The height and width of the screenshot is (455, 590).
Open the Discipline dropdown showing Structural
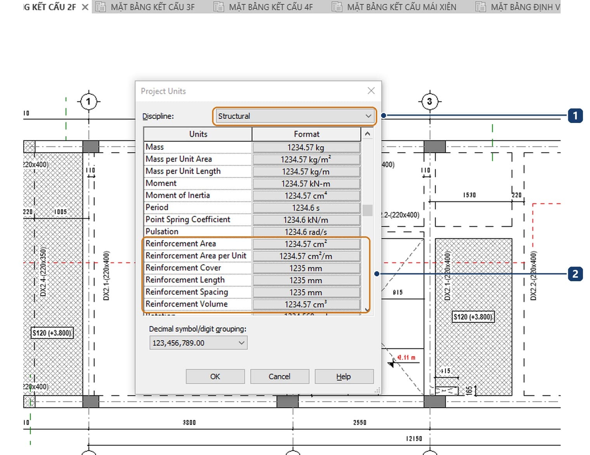click(294, 116)
